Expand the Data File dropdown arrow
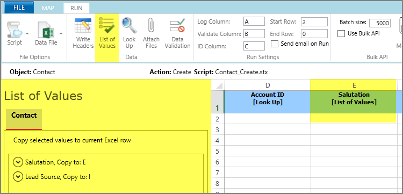The width and height of the screenshot is (403, 194). (61, 33)
